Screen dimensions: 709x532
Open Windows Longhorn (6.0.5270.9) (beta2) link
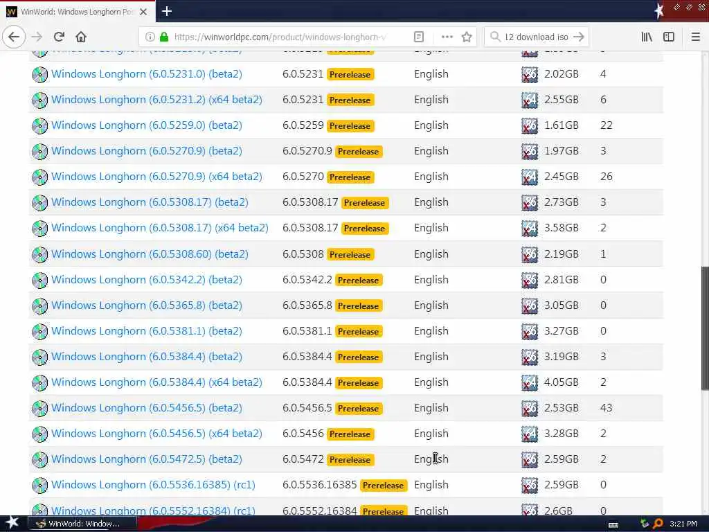147,151
